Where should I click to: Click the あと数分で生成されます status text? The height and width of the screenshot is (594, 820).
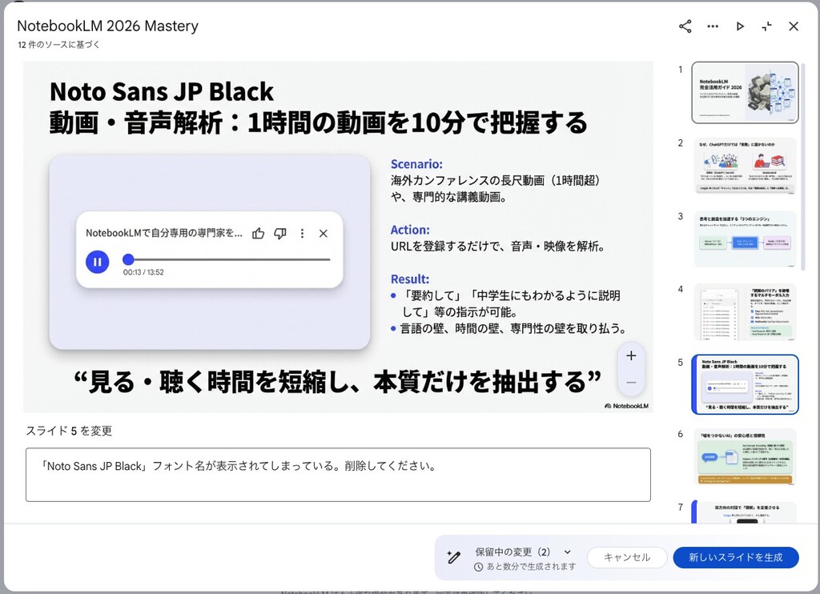tap(532, 567)
